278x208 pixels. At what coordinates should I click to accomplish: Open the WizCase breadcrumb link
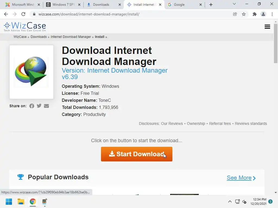20,37
